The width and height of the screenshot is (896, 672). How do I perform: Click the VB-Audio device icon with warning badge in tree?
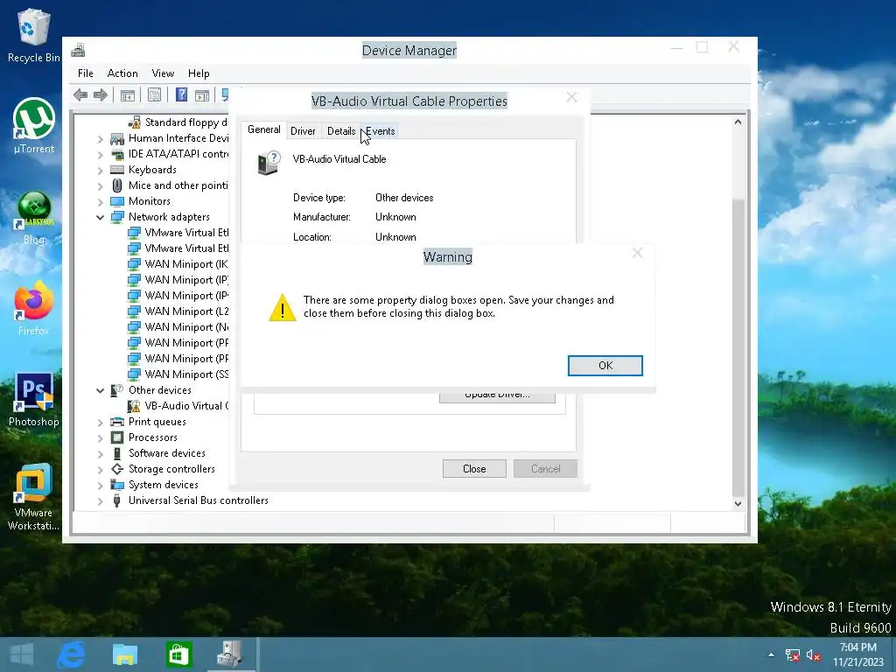pos(134,406)
